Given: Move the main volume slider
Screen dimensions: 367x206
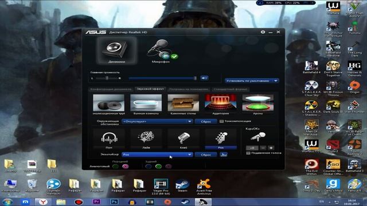Looking at the screenshot, I should 195,78.
